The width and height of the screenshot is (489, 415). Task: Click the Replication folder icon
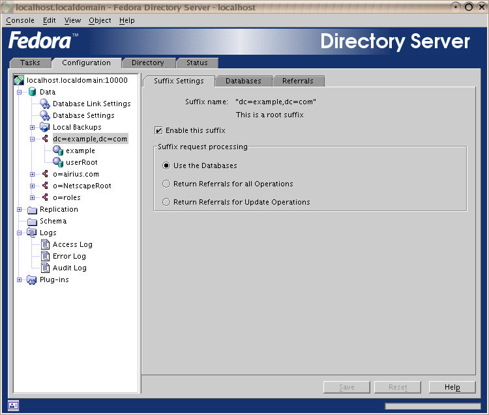[32, 210]
